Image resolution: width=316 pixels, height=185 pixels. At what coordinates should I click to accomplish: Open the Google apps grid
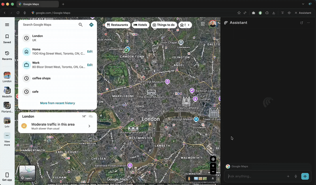coord(203,24)
